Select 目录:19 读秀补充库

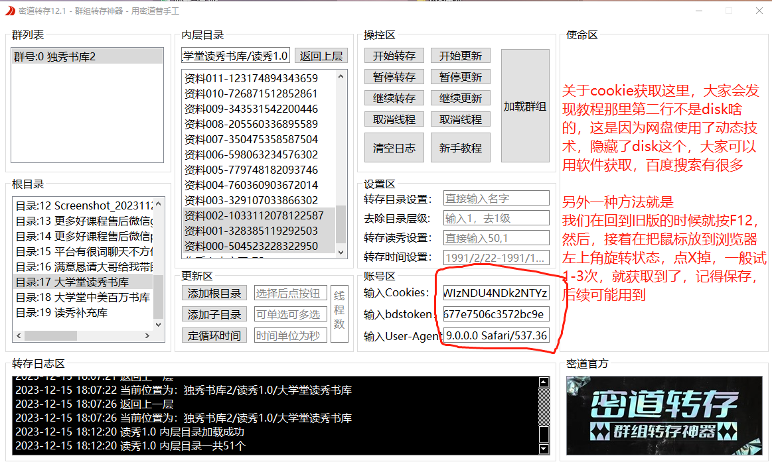click(83, 312)
